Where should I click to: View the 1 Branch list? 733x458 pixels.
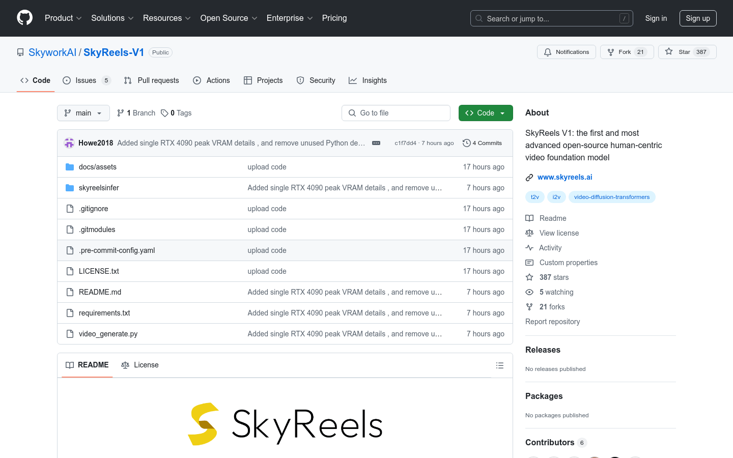136,113
